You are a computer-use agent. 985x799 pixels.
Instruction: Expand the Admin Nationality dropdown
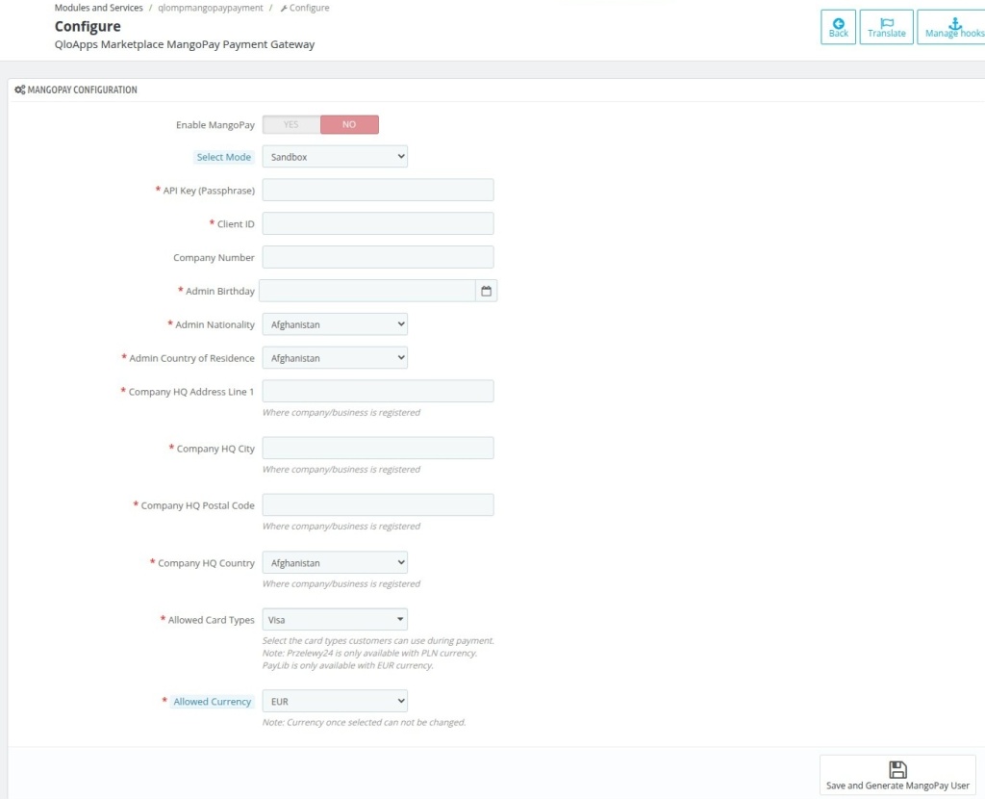[335, 323]
